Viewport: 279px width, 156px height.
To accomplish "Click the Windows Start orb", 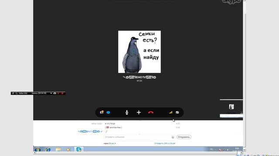I will point(37,149).
